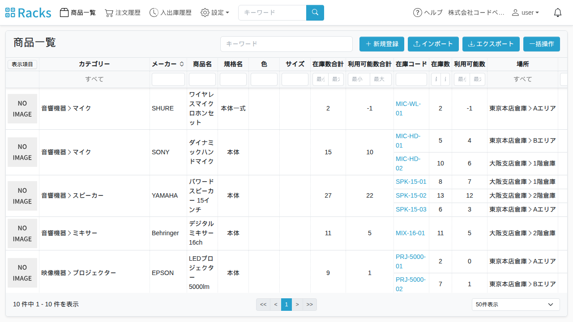Viewport: 573px width, 322px height.
Task: Click the EPSON row NO IMAGE thumbnail
Action: (22, 273)
